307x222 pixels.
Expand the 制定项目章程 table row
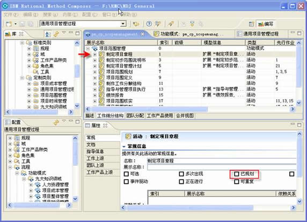click(x=95, y=54)
